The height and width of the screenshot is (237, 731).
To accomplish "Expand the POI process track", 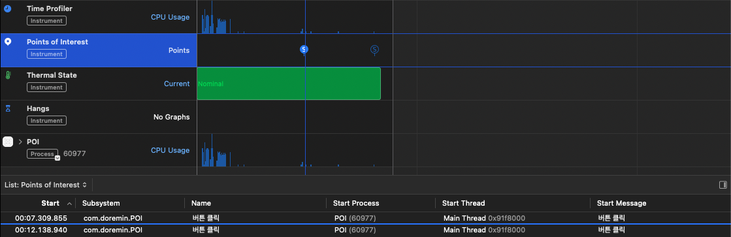I will [x=20, y=142].
